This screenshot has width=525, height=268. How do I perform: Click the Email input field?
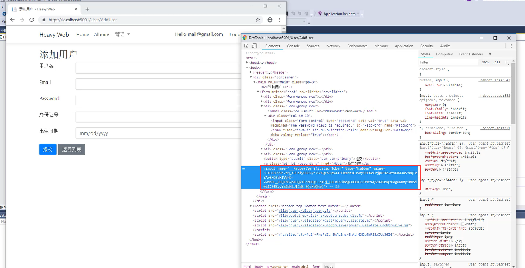tap(158, 84)
